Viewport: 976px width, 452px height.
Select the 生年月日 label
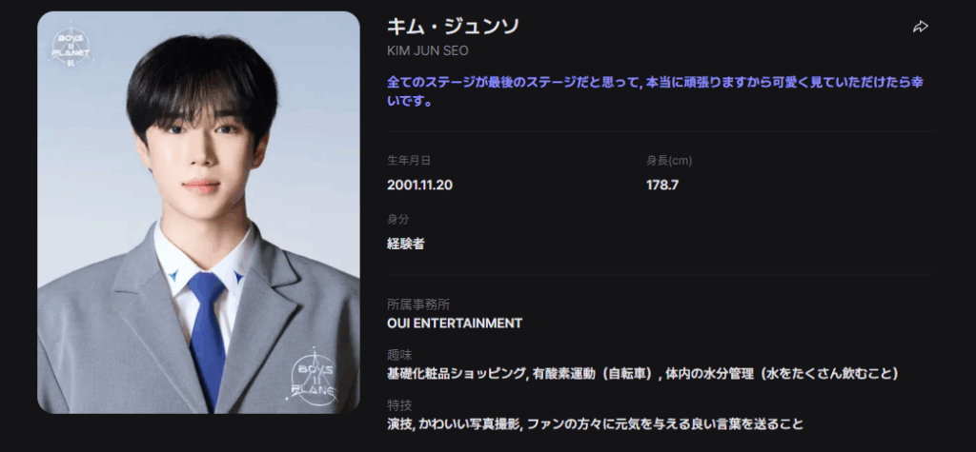pyautogui.click(x=408, y=161)
